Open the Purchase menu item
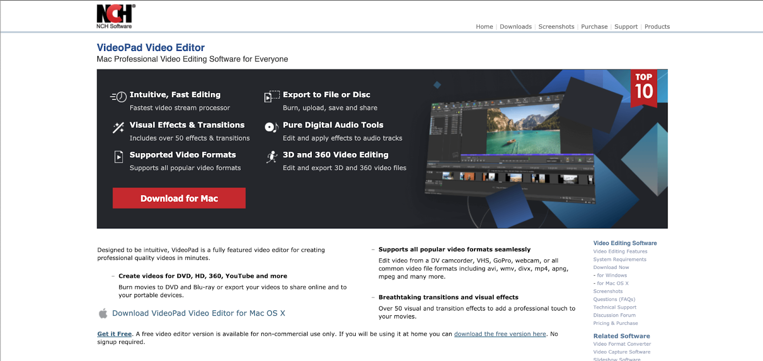The image size is (763, 361). [594, 27]
